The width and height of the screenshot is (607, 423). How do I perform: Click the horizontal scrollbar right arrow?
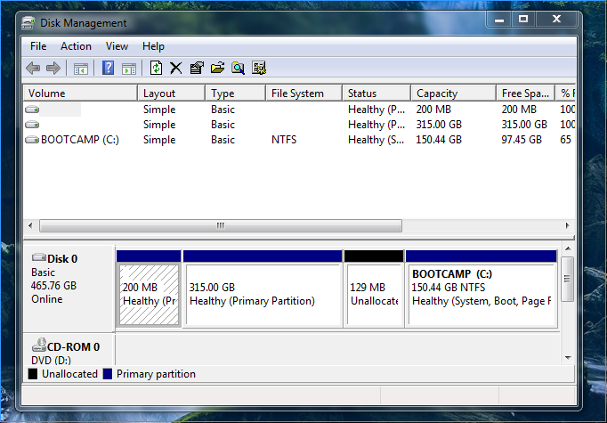tap(568, 225)
